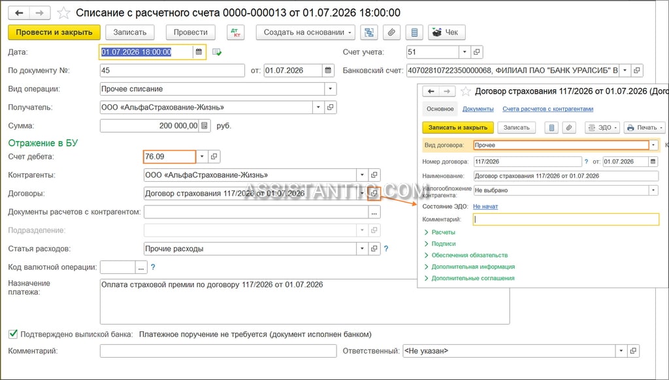Viewport: 669px width, 380px height.
Task: Add the insurance contract to favorites
Action: click(465, 91)
